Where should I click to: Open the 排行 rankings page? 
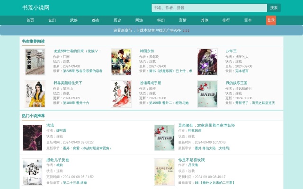pos(226,20)
